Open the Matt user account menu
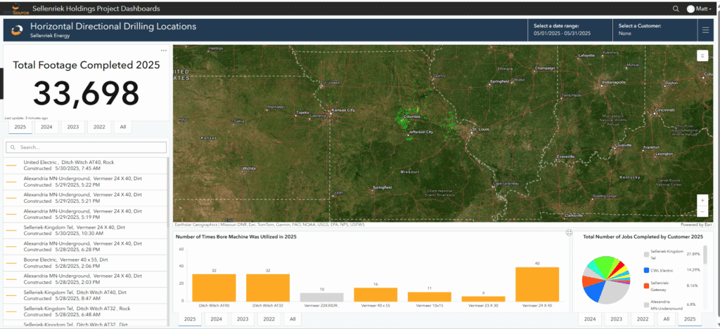The height and width of the screenshot is (329, 720). click(x=700, y=8)
